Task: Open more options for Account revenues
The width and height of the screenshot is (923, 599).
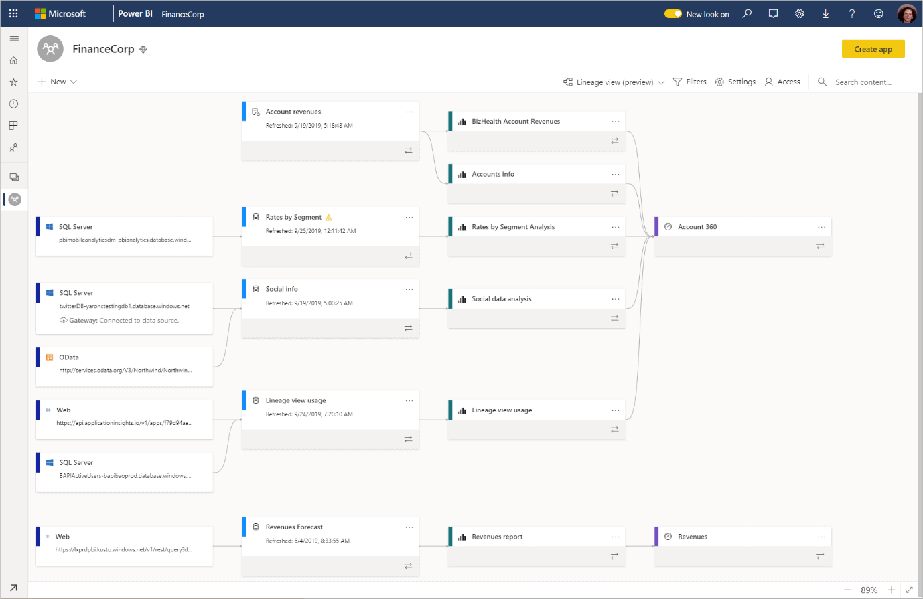Action: [409, 112]
